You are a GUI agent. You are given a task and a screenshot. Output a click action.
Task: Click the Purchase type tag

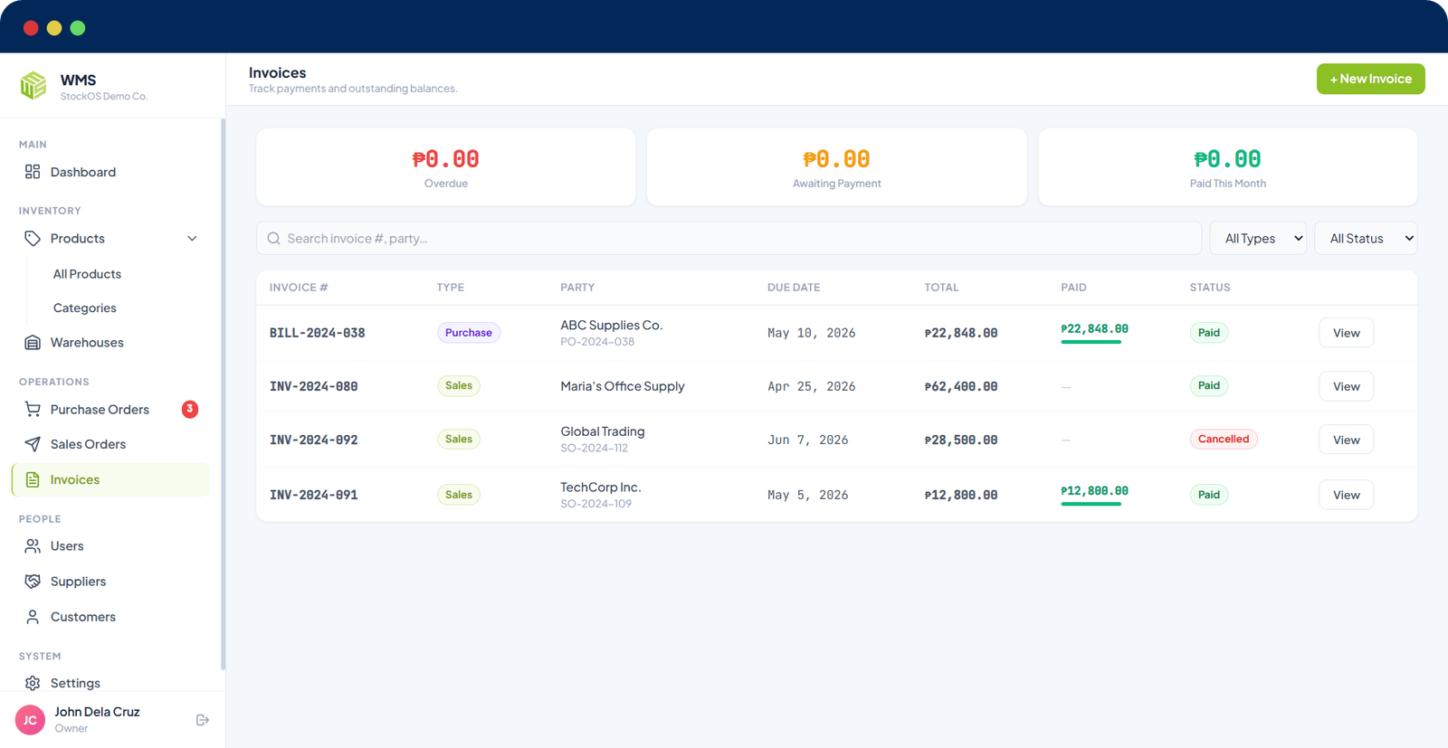pyautogui.click(x=469, y=333)
